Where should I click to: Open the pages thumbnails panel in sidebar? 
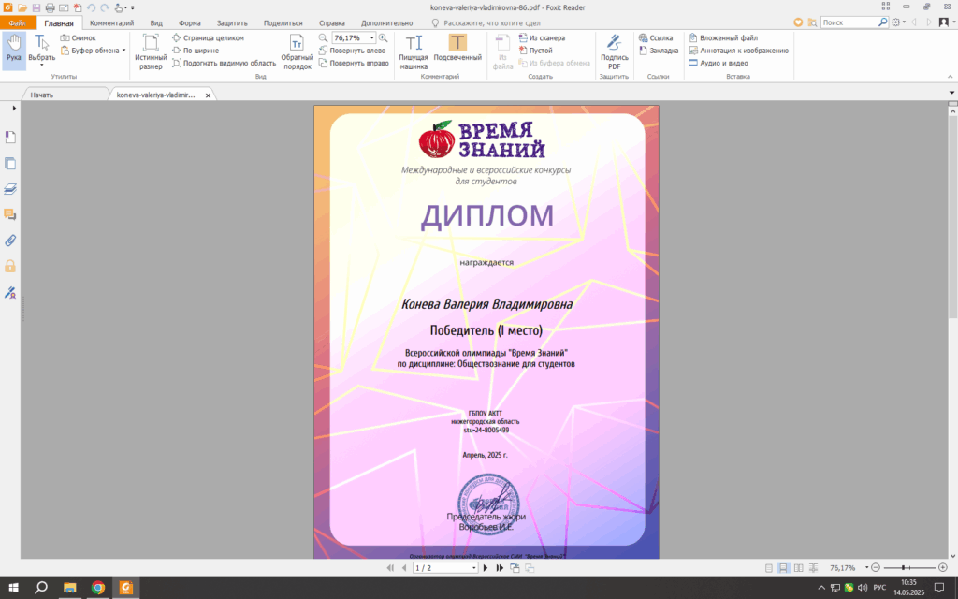(10, 163)
